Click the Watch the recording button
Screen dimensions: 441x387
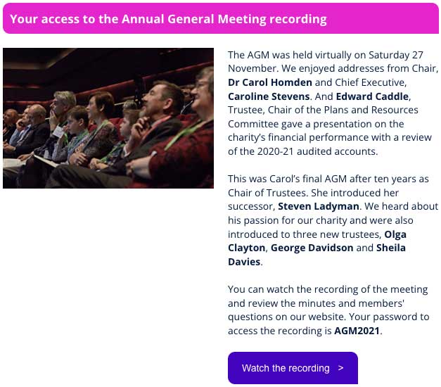(x=293, y=367)
